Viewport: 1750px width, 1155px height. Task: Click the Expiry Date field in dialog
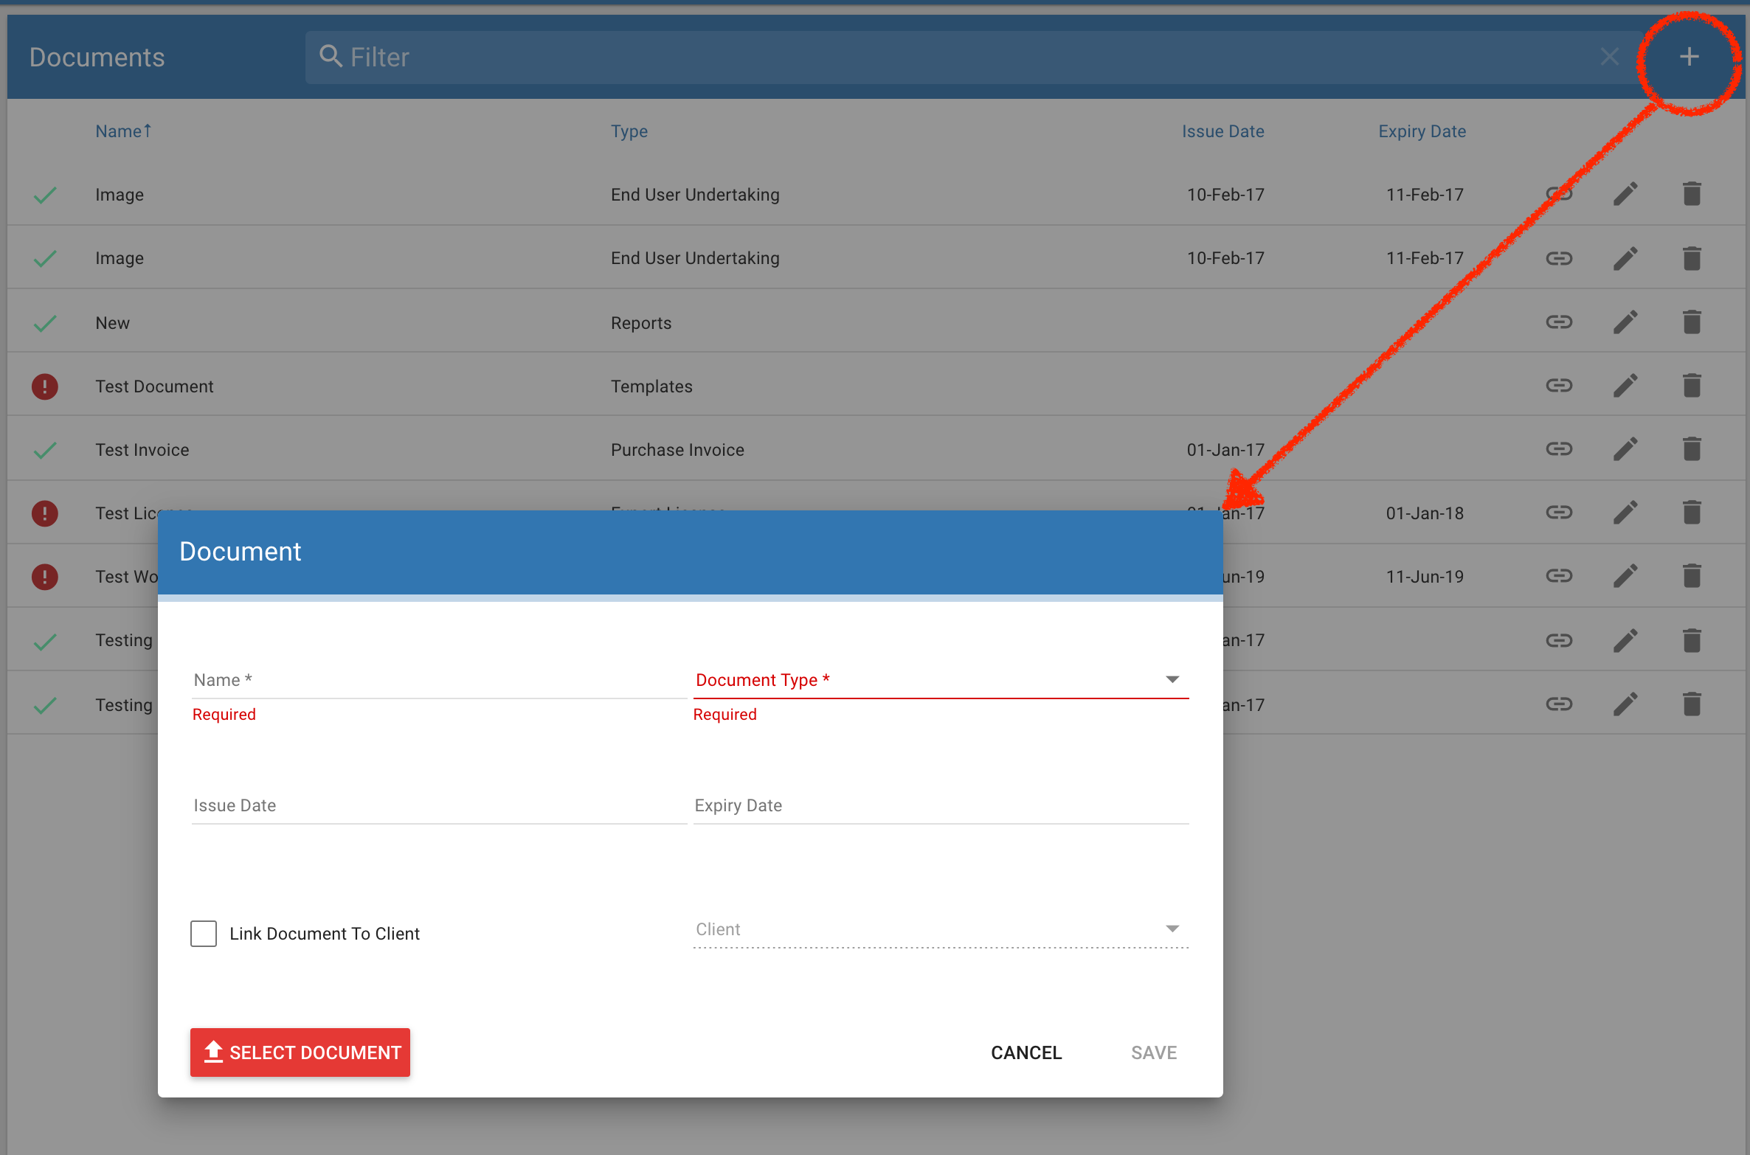941,805
